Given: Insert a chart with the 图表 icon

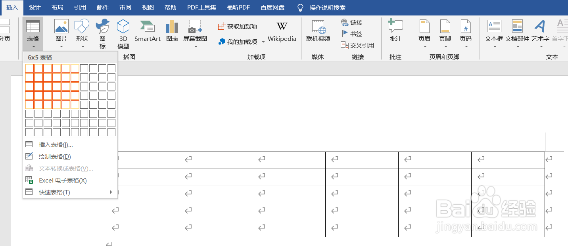Looking at the screenshot, I should pyautogui.click(x=172, y=32).
